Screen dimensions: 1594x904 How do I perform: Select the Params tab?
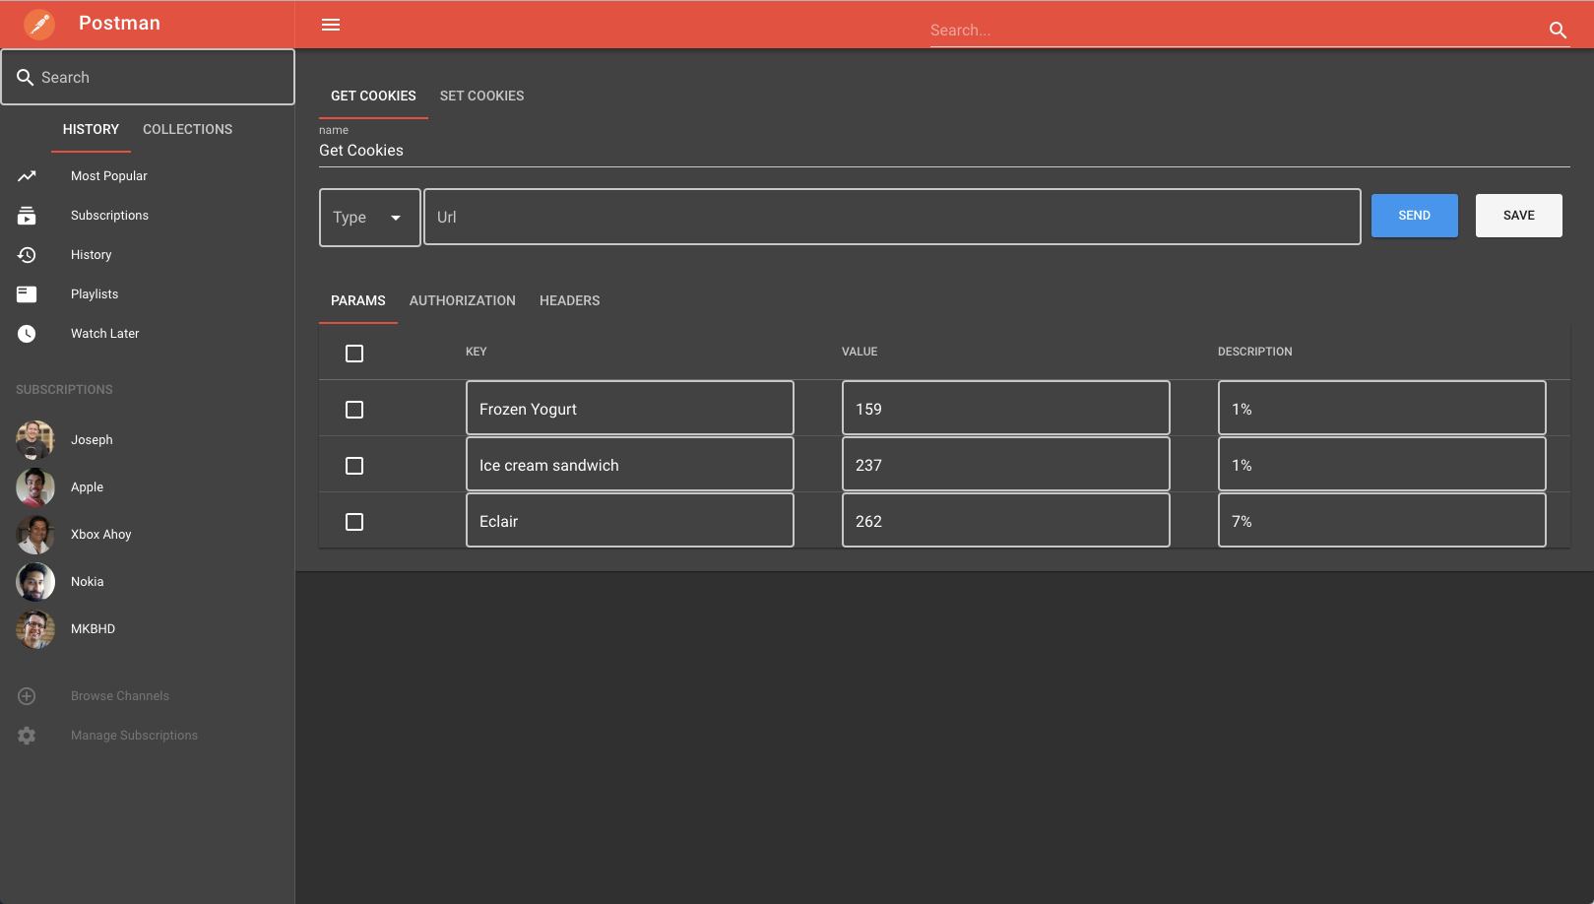pyautogui.click(x=358, y=300)
